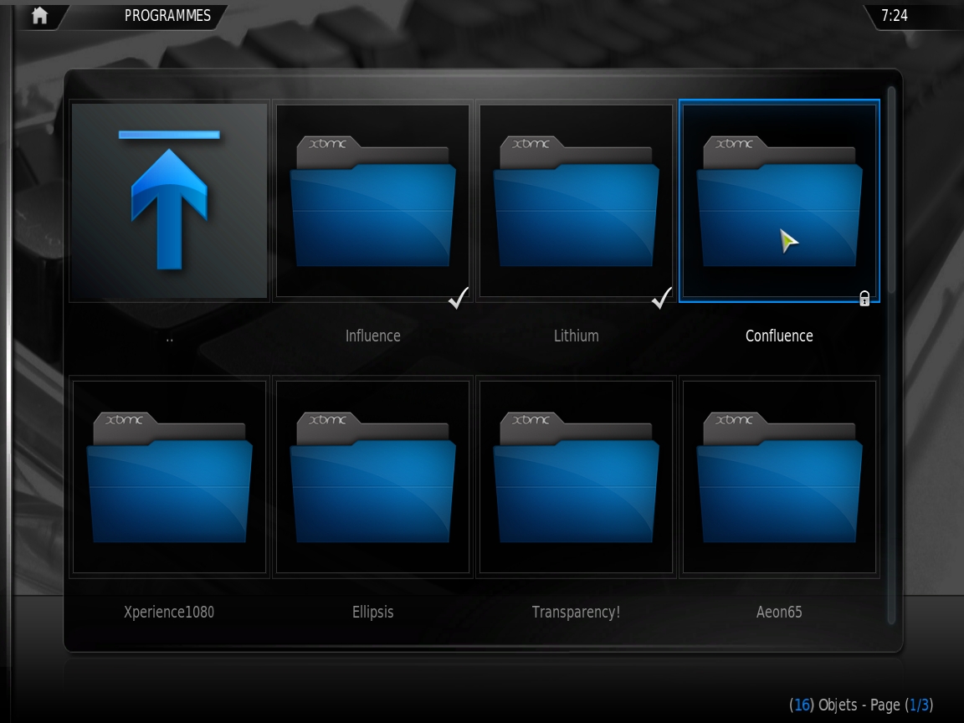The image size is (964, 723).
Task: Open the Xperience1080 folder icon
Action: [169, 477]
